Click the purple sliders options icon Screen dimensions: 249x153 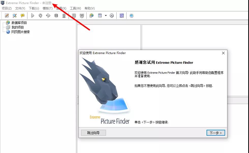[x=122, y=16]
